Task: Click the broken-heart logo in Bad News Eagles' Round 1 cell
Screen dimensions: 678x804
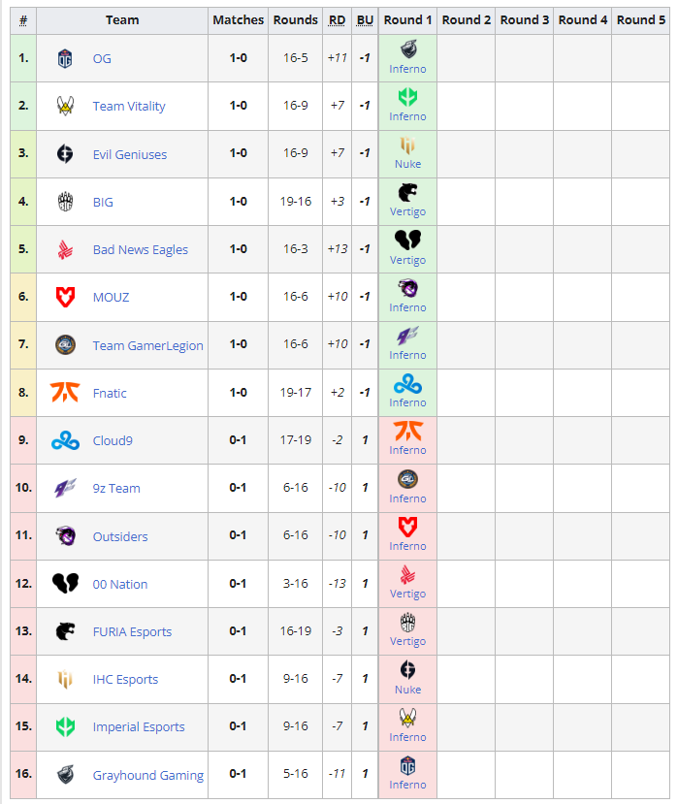Action: [x=407, y=241]
